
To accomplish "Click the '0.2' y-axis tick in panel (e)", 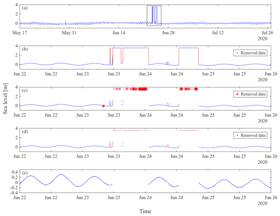I will [x=15, y=177].
